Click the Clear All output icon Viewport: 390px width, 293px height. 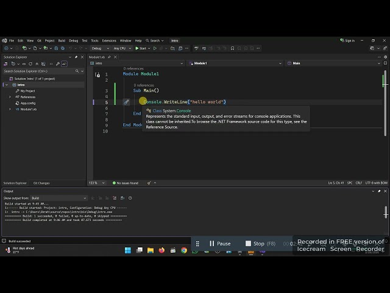coord(115,198)
